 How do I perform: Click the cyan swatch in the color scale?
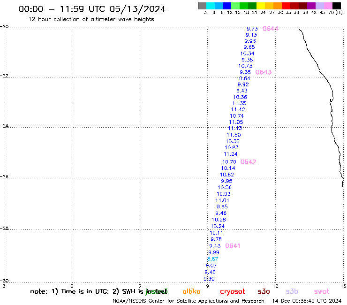(211, 6)
